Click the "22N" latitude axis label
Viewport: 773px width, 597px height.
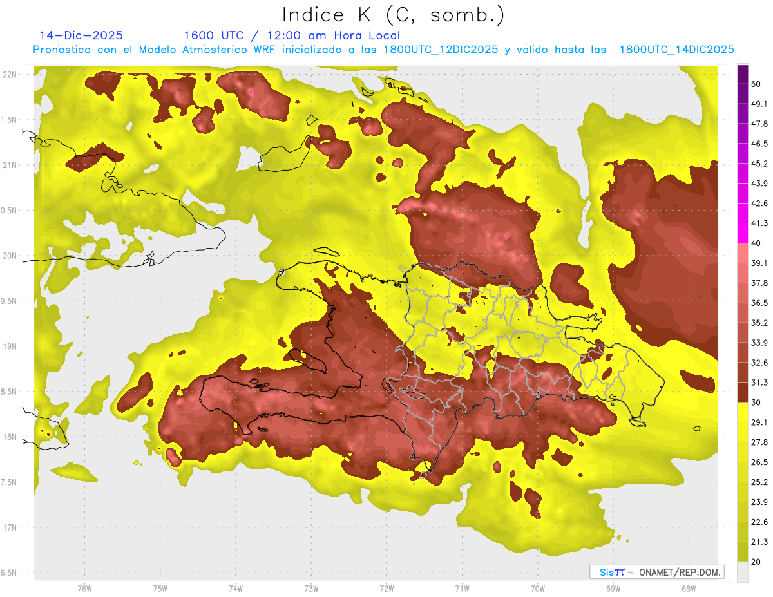[10, 75]
